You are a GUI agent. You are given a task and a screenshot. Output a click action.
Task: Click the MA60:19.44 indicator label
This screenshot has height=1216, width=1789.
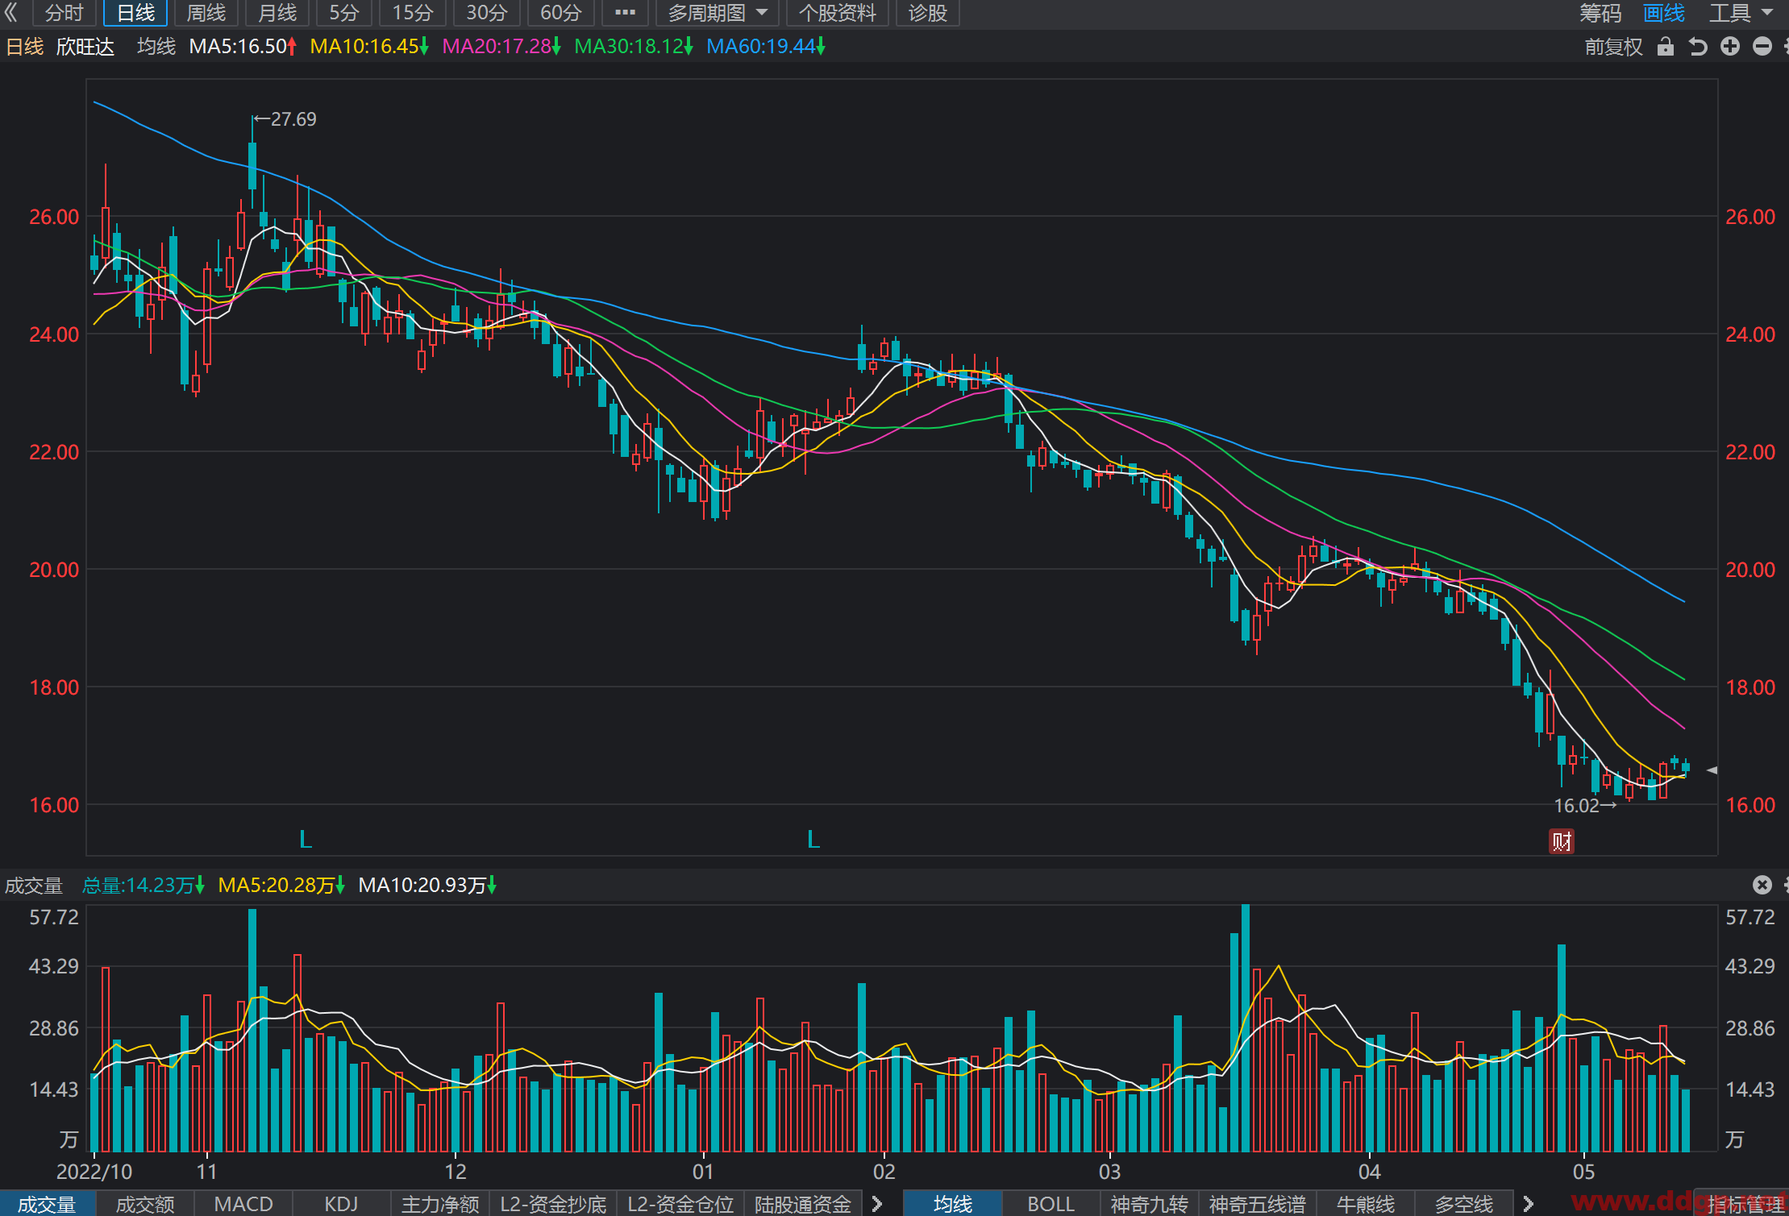click(x=765, y=47)
